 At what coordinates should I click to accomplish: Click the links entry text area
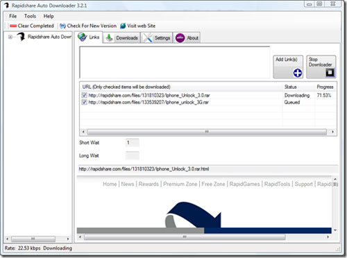(x=175, y=62)
